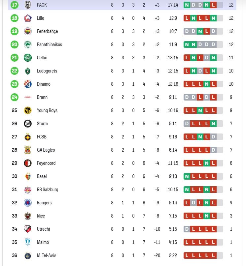This screenshot has width=246, height=266.
Task: Open the Sturm team name link
Action: pos(42,124)
